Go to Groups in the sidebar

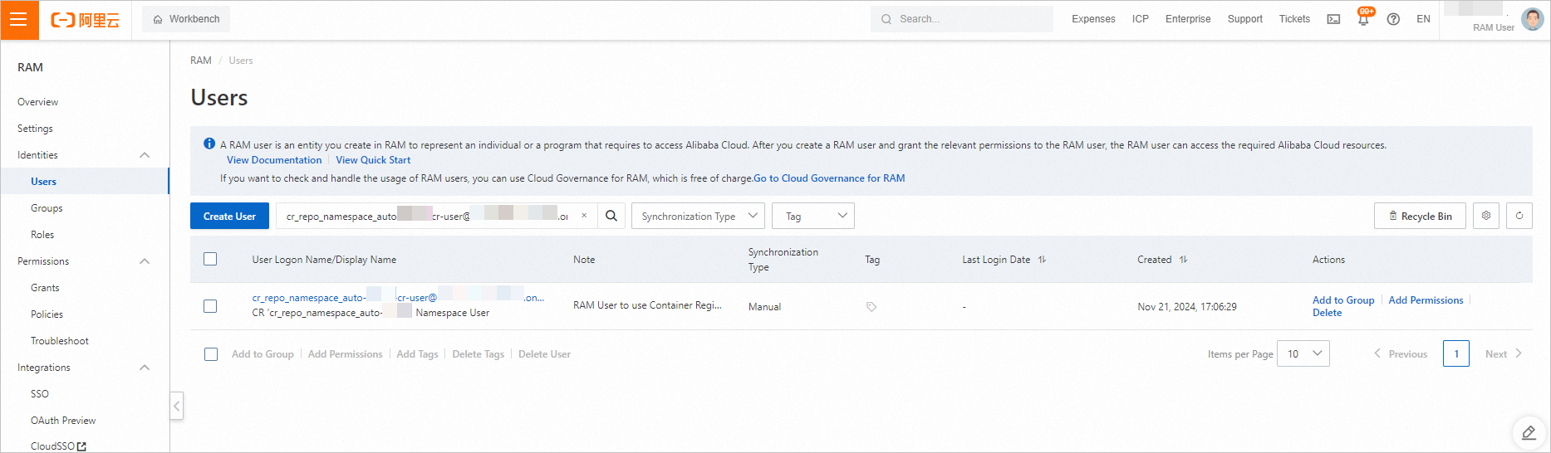[x=47, y=208]
